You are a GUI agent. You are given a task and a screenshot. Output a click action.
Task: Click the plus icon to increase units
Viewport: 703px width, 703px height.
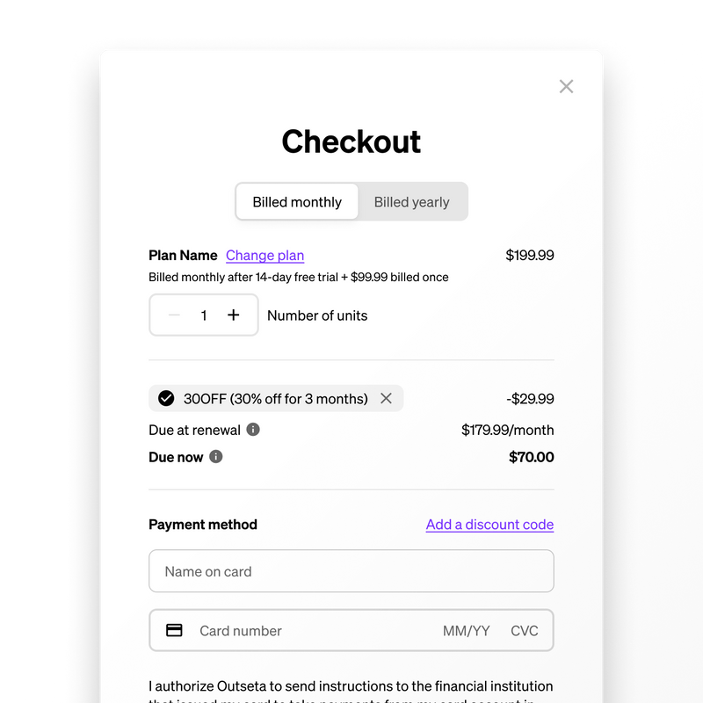233,315
